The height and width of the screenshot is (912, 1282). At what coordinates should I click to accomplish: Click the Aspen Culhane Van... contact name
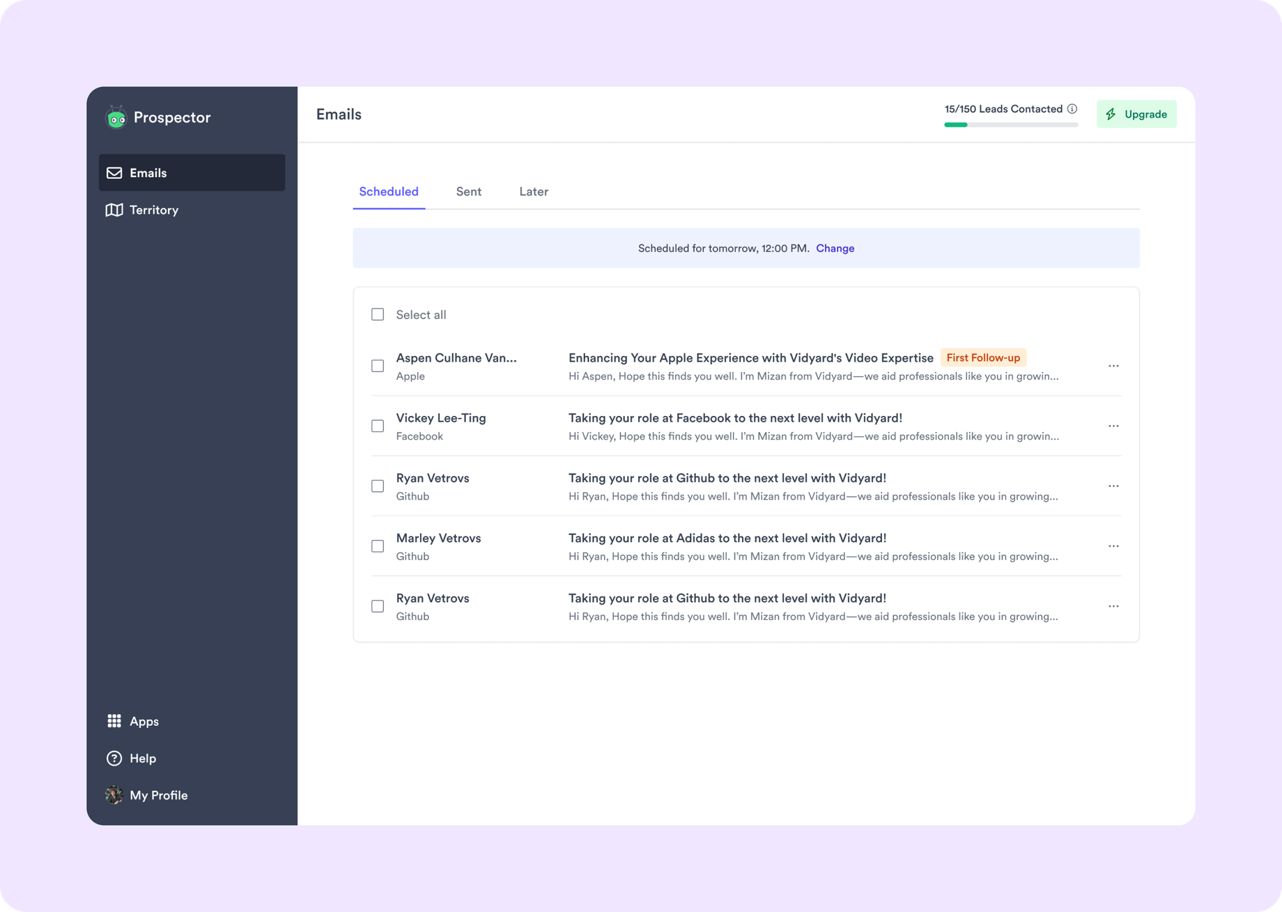(456, 357)
